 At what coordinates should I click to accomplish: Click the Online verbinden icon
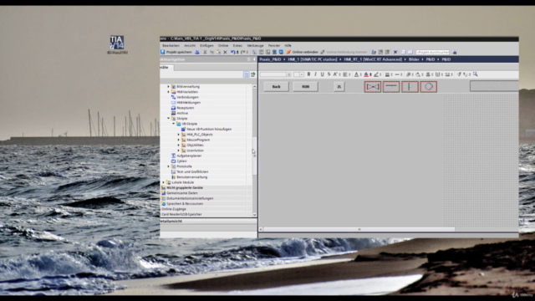tap(288, 52)
